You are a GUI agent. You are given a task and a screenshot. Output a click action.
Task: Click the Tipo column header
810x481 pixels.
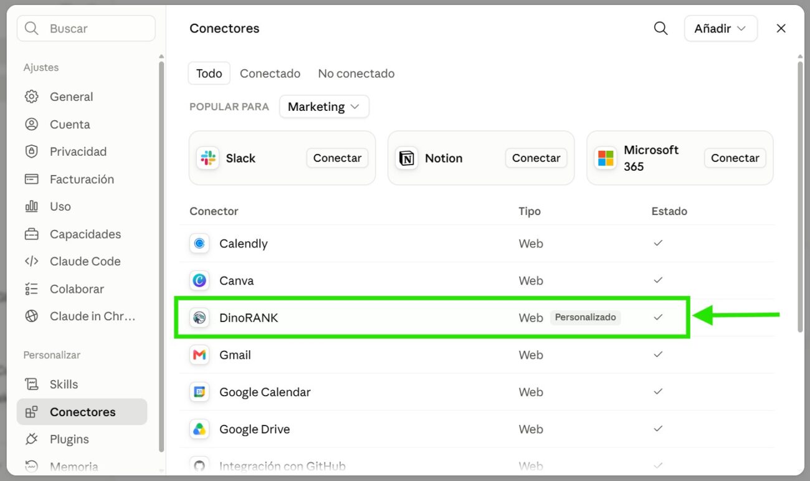(530, 211)
